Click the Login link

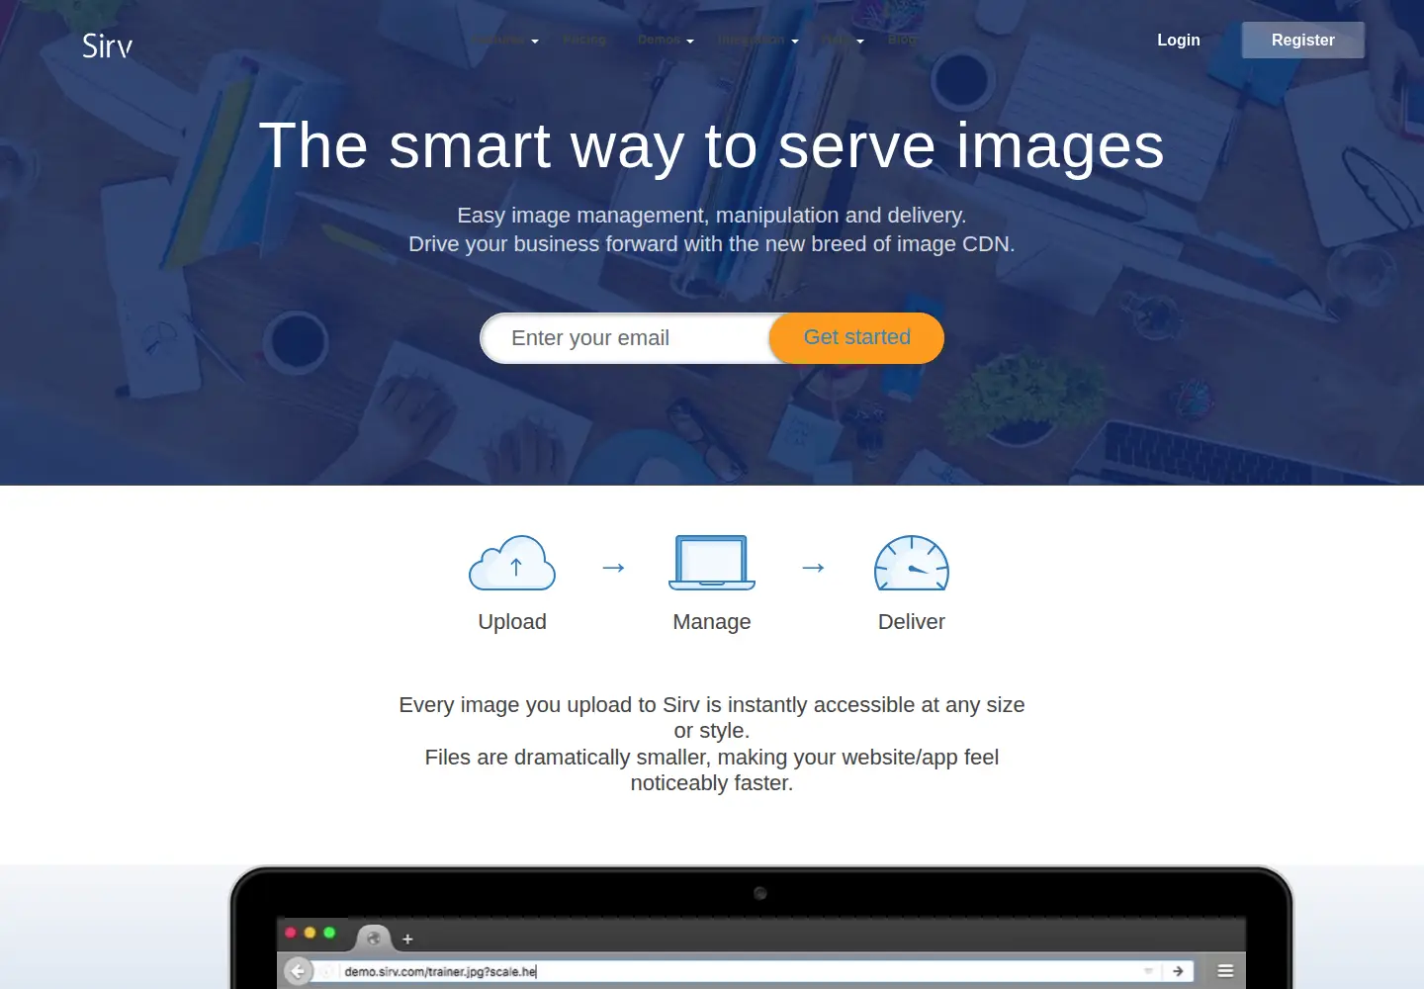(x=1179, y=40)
